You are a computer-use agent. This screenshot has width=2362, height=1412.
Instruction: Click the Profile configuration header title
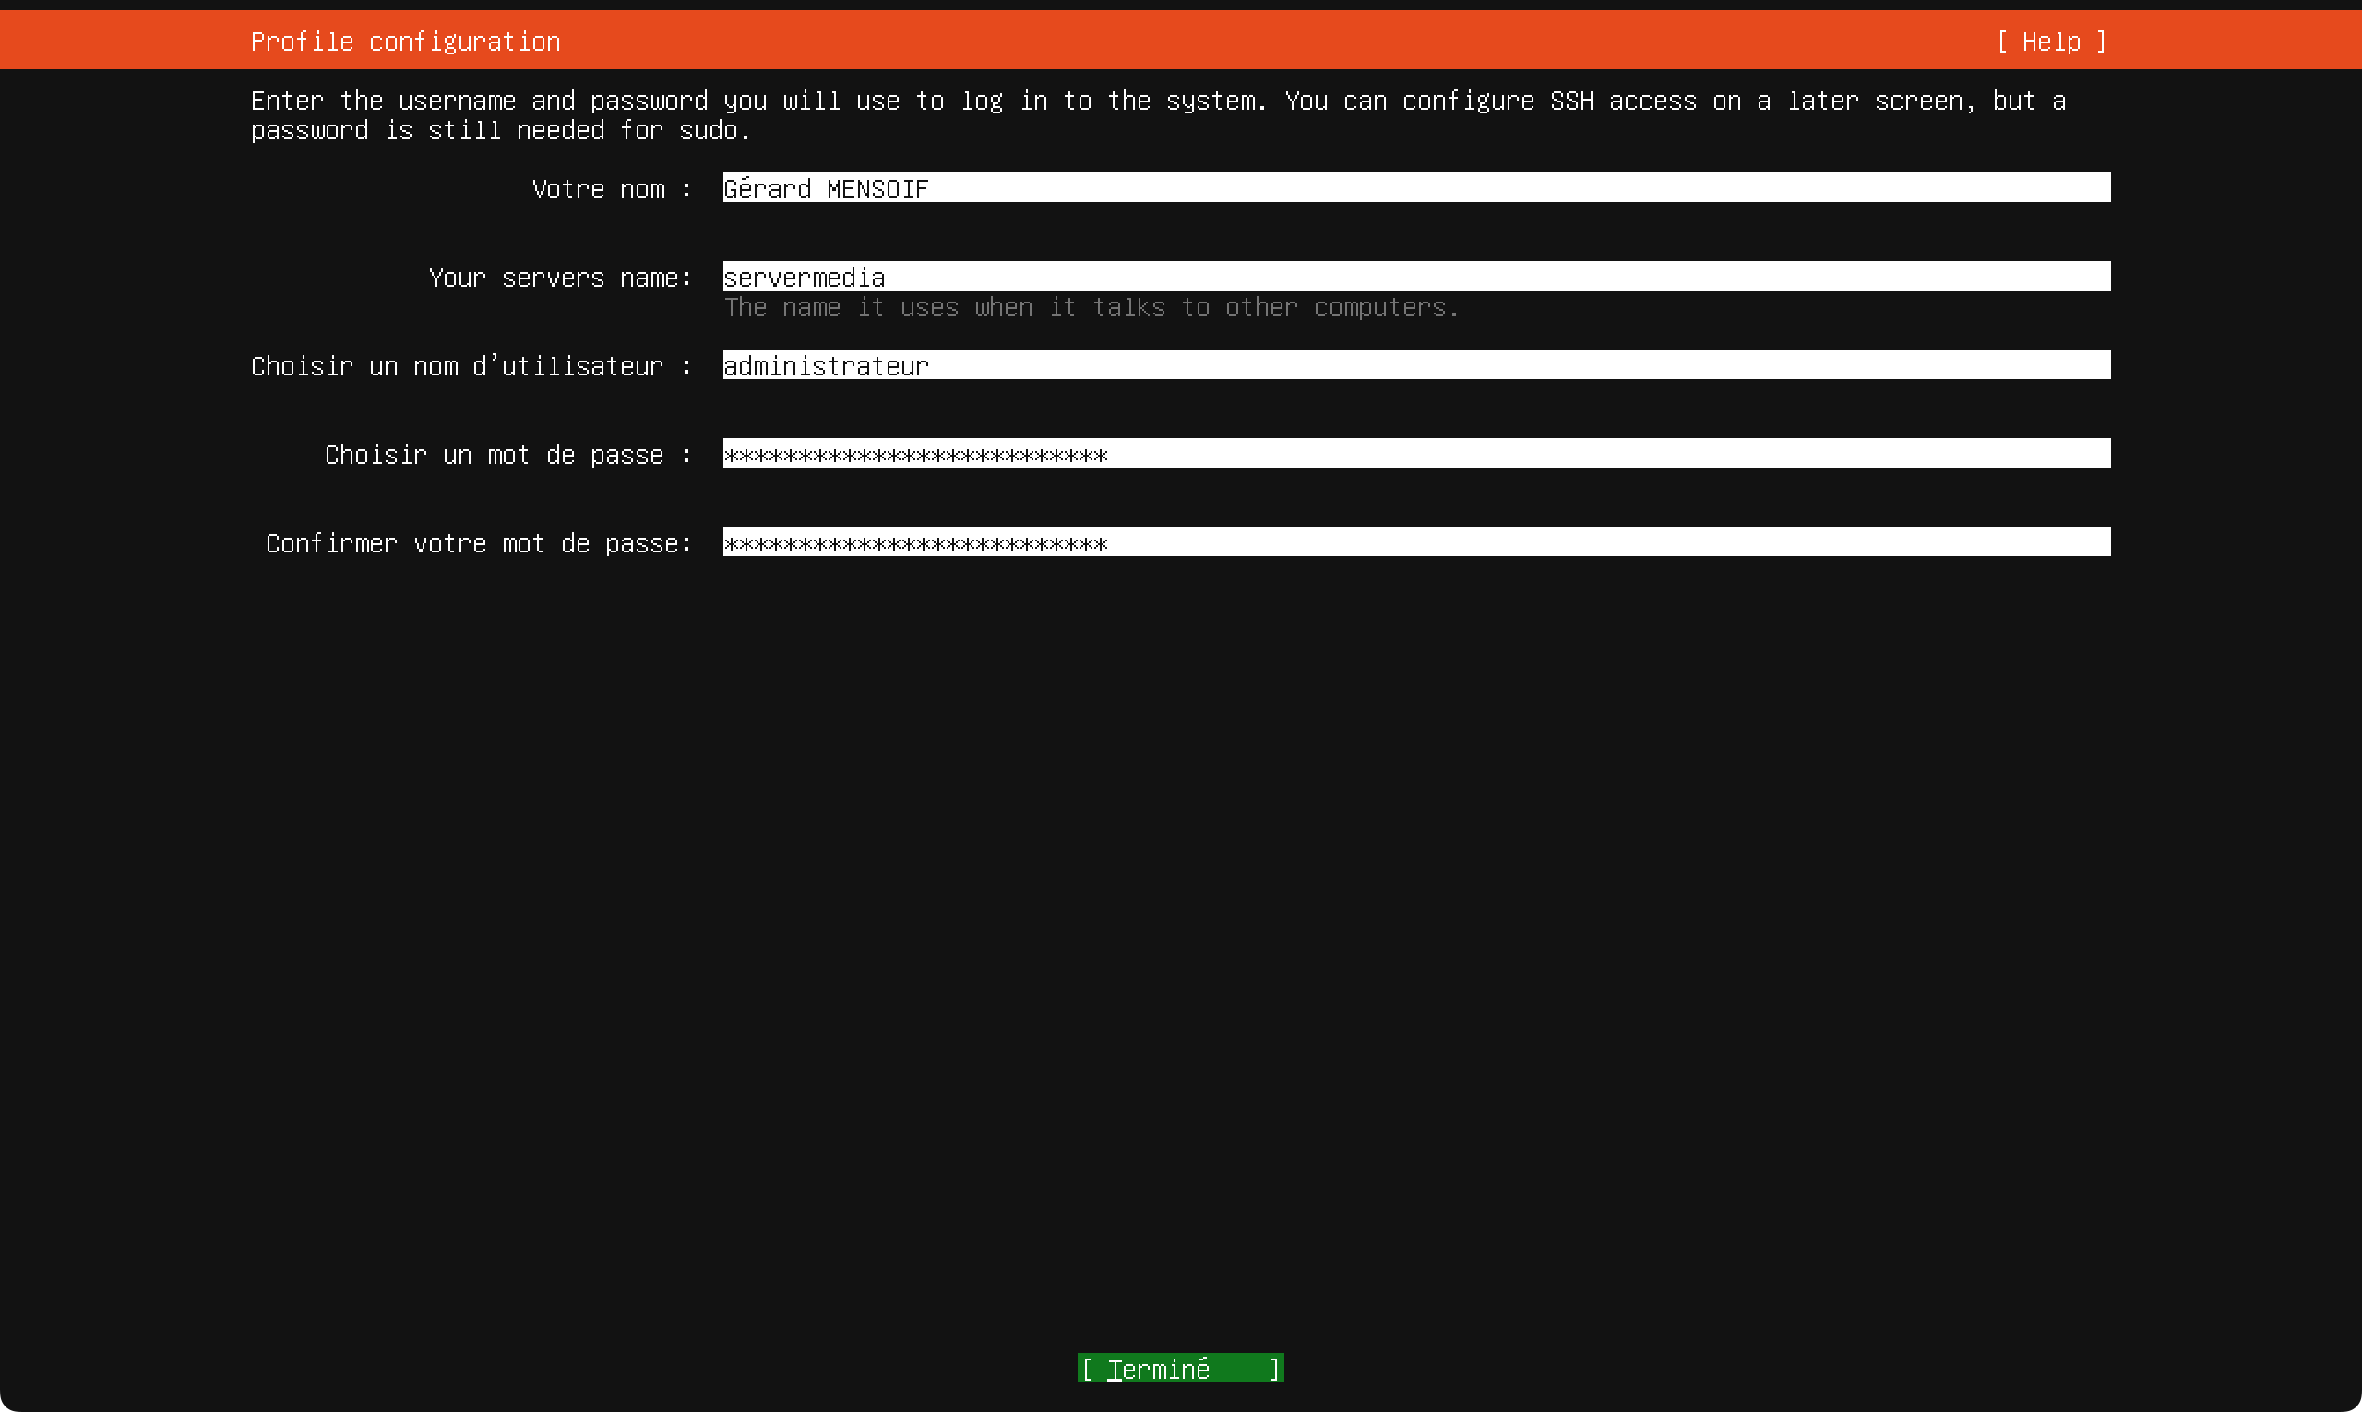(405, 42)
